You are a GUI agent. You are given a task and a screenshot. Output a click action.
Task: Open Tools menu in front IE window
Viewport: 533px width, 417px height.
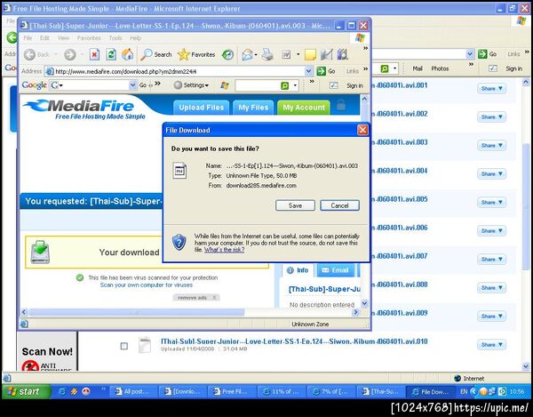tap(115, 38)
